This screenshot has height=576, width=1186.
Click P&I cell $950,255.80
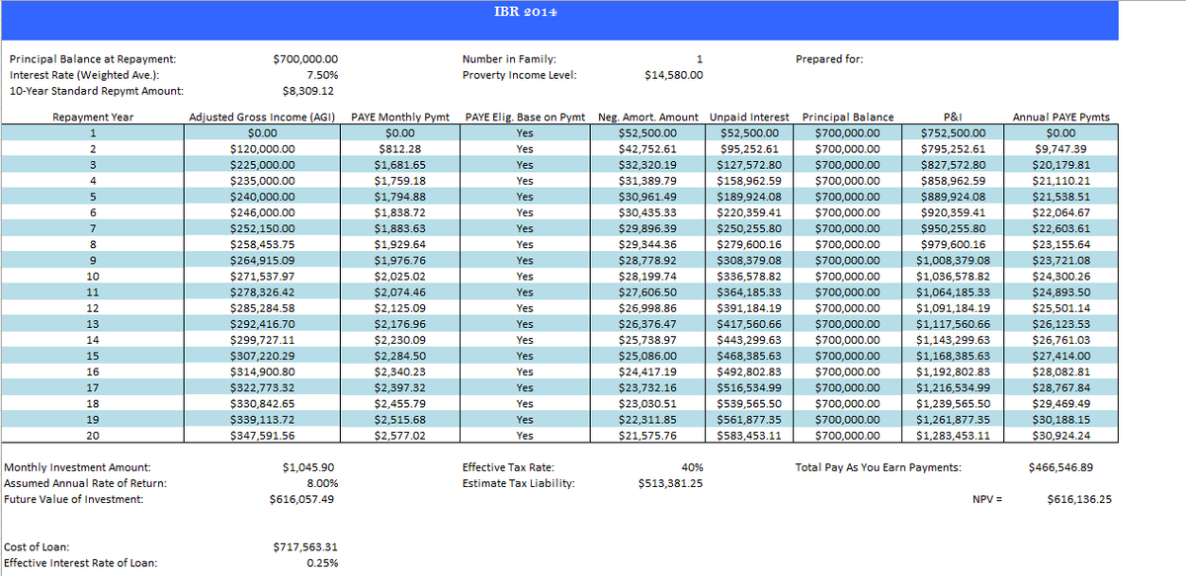(x=953, y=228)
